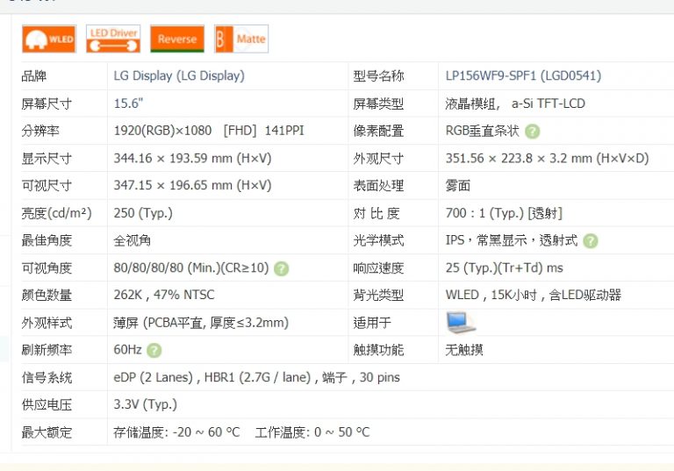Open help icon next to IPS 常黑显示 透射式
This screenshot has width=674, height=471.
point(591,240)
